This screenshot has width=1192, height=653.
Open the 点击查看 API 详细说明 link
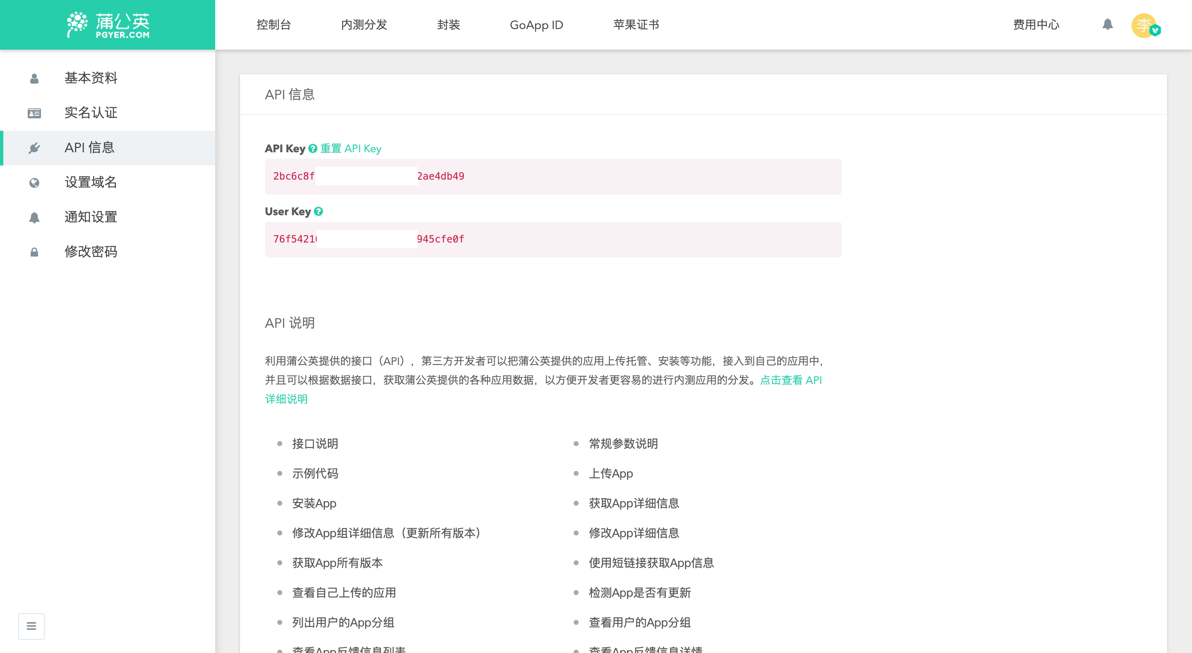tap(791, 380)
